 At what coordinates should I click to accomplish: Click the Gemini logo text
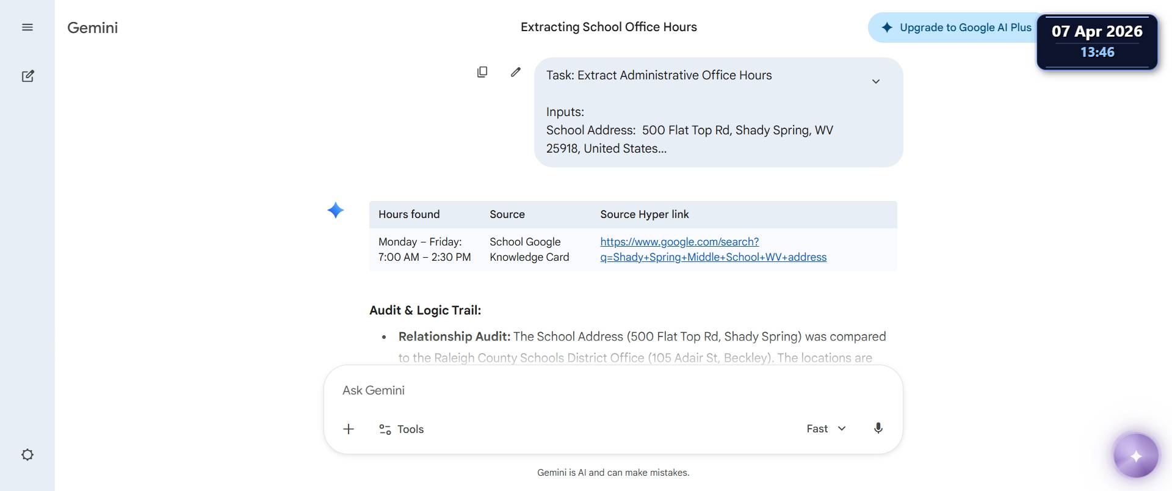click(93, 27)
